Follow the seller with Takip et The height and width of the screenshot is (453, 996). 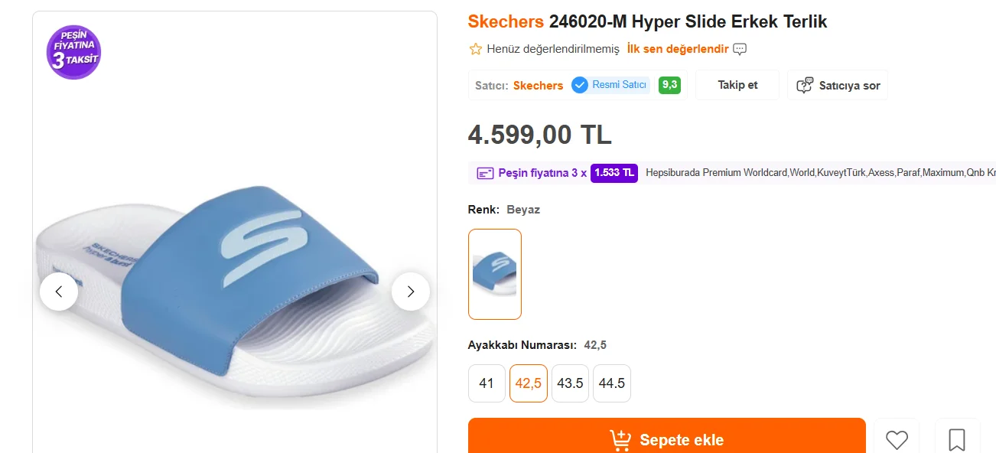point(737,85)
